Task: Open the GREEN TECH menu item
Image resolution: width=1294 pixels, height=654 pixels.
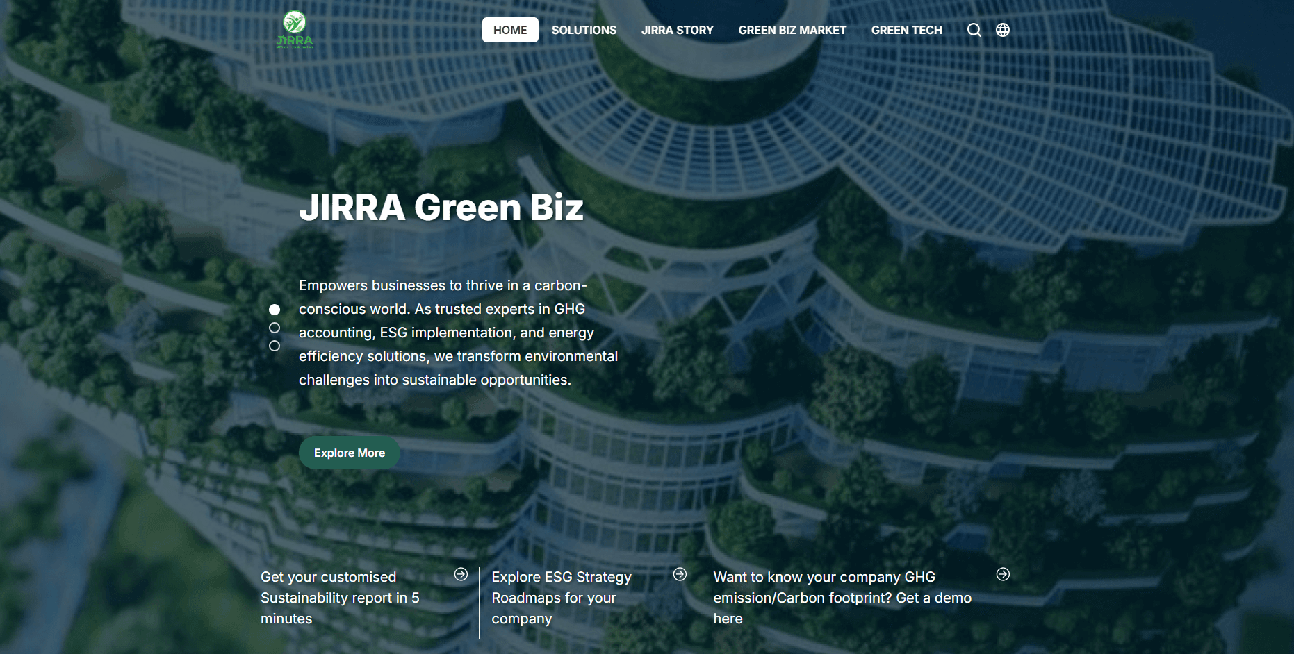Action: [907, 30]
